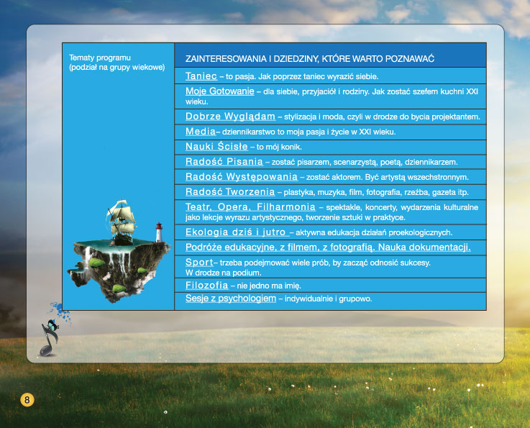Click the page number 8 badge

[x=27, y=400]
